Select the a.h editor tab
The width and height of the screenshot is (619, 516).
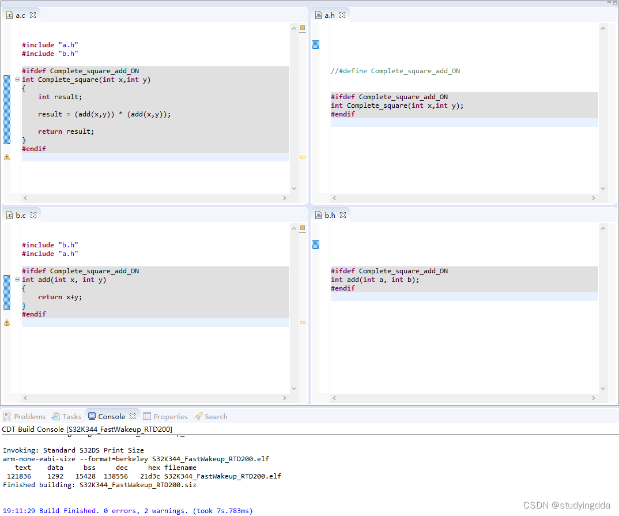(329, 16)
